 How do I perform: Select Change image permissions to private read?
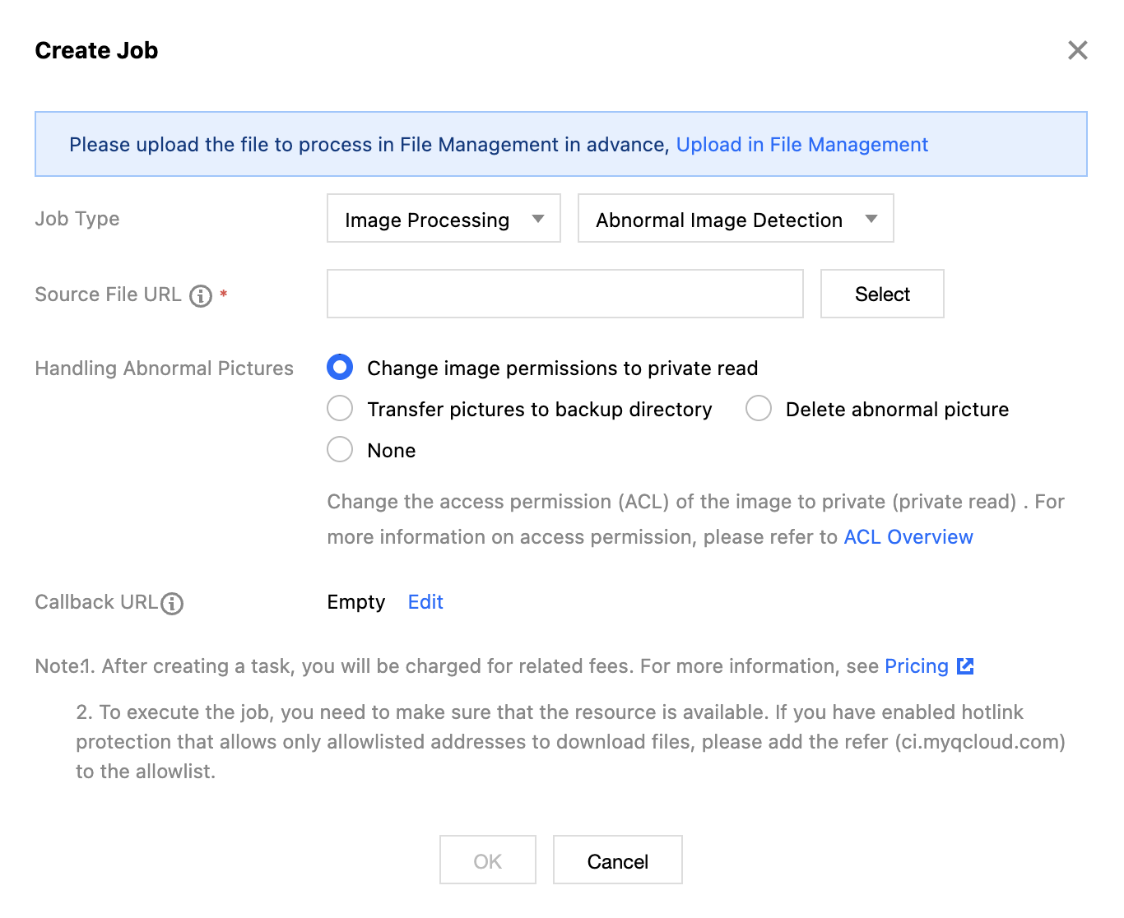[340, 368]
